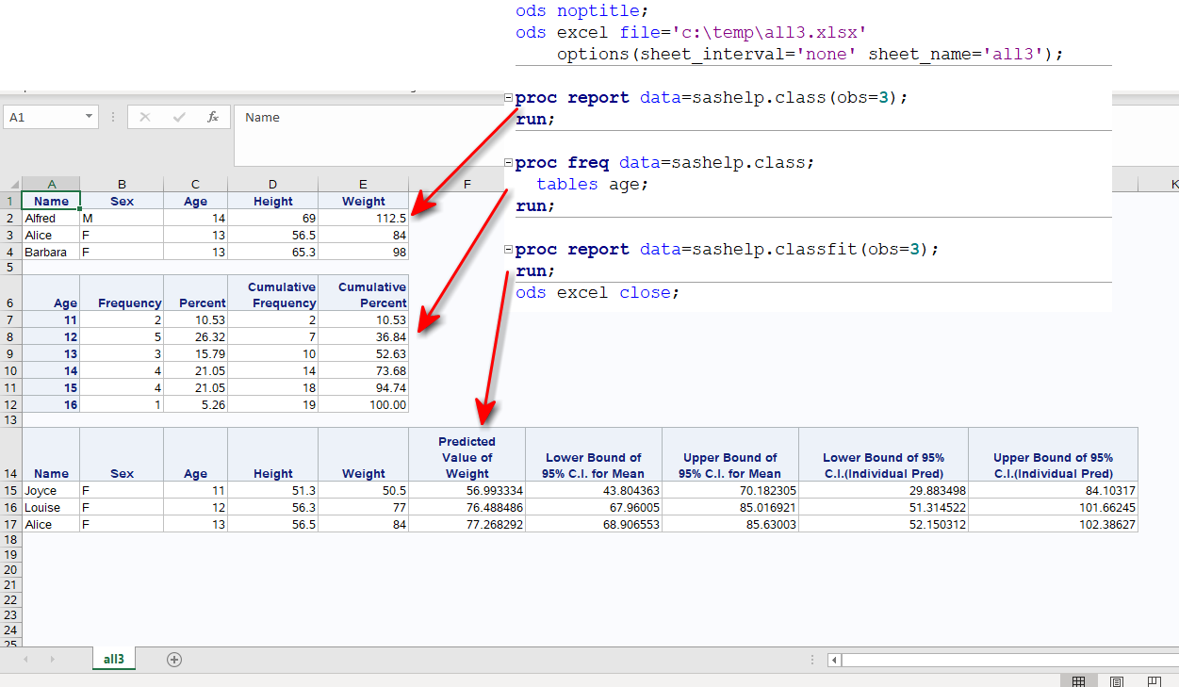Screen dimensions: 1179x687
Task: Switch to Normal view icon in status bar
Action: tap(1079, 680)
